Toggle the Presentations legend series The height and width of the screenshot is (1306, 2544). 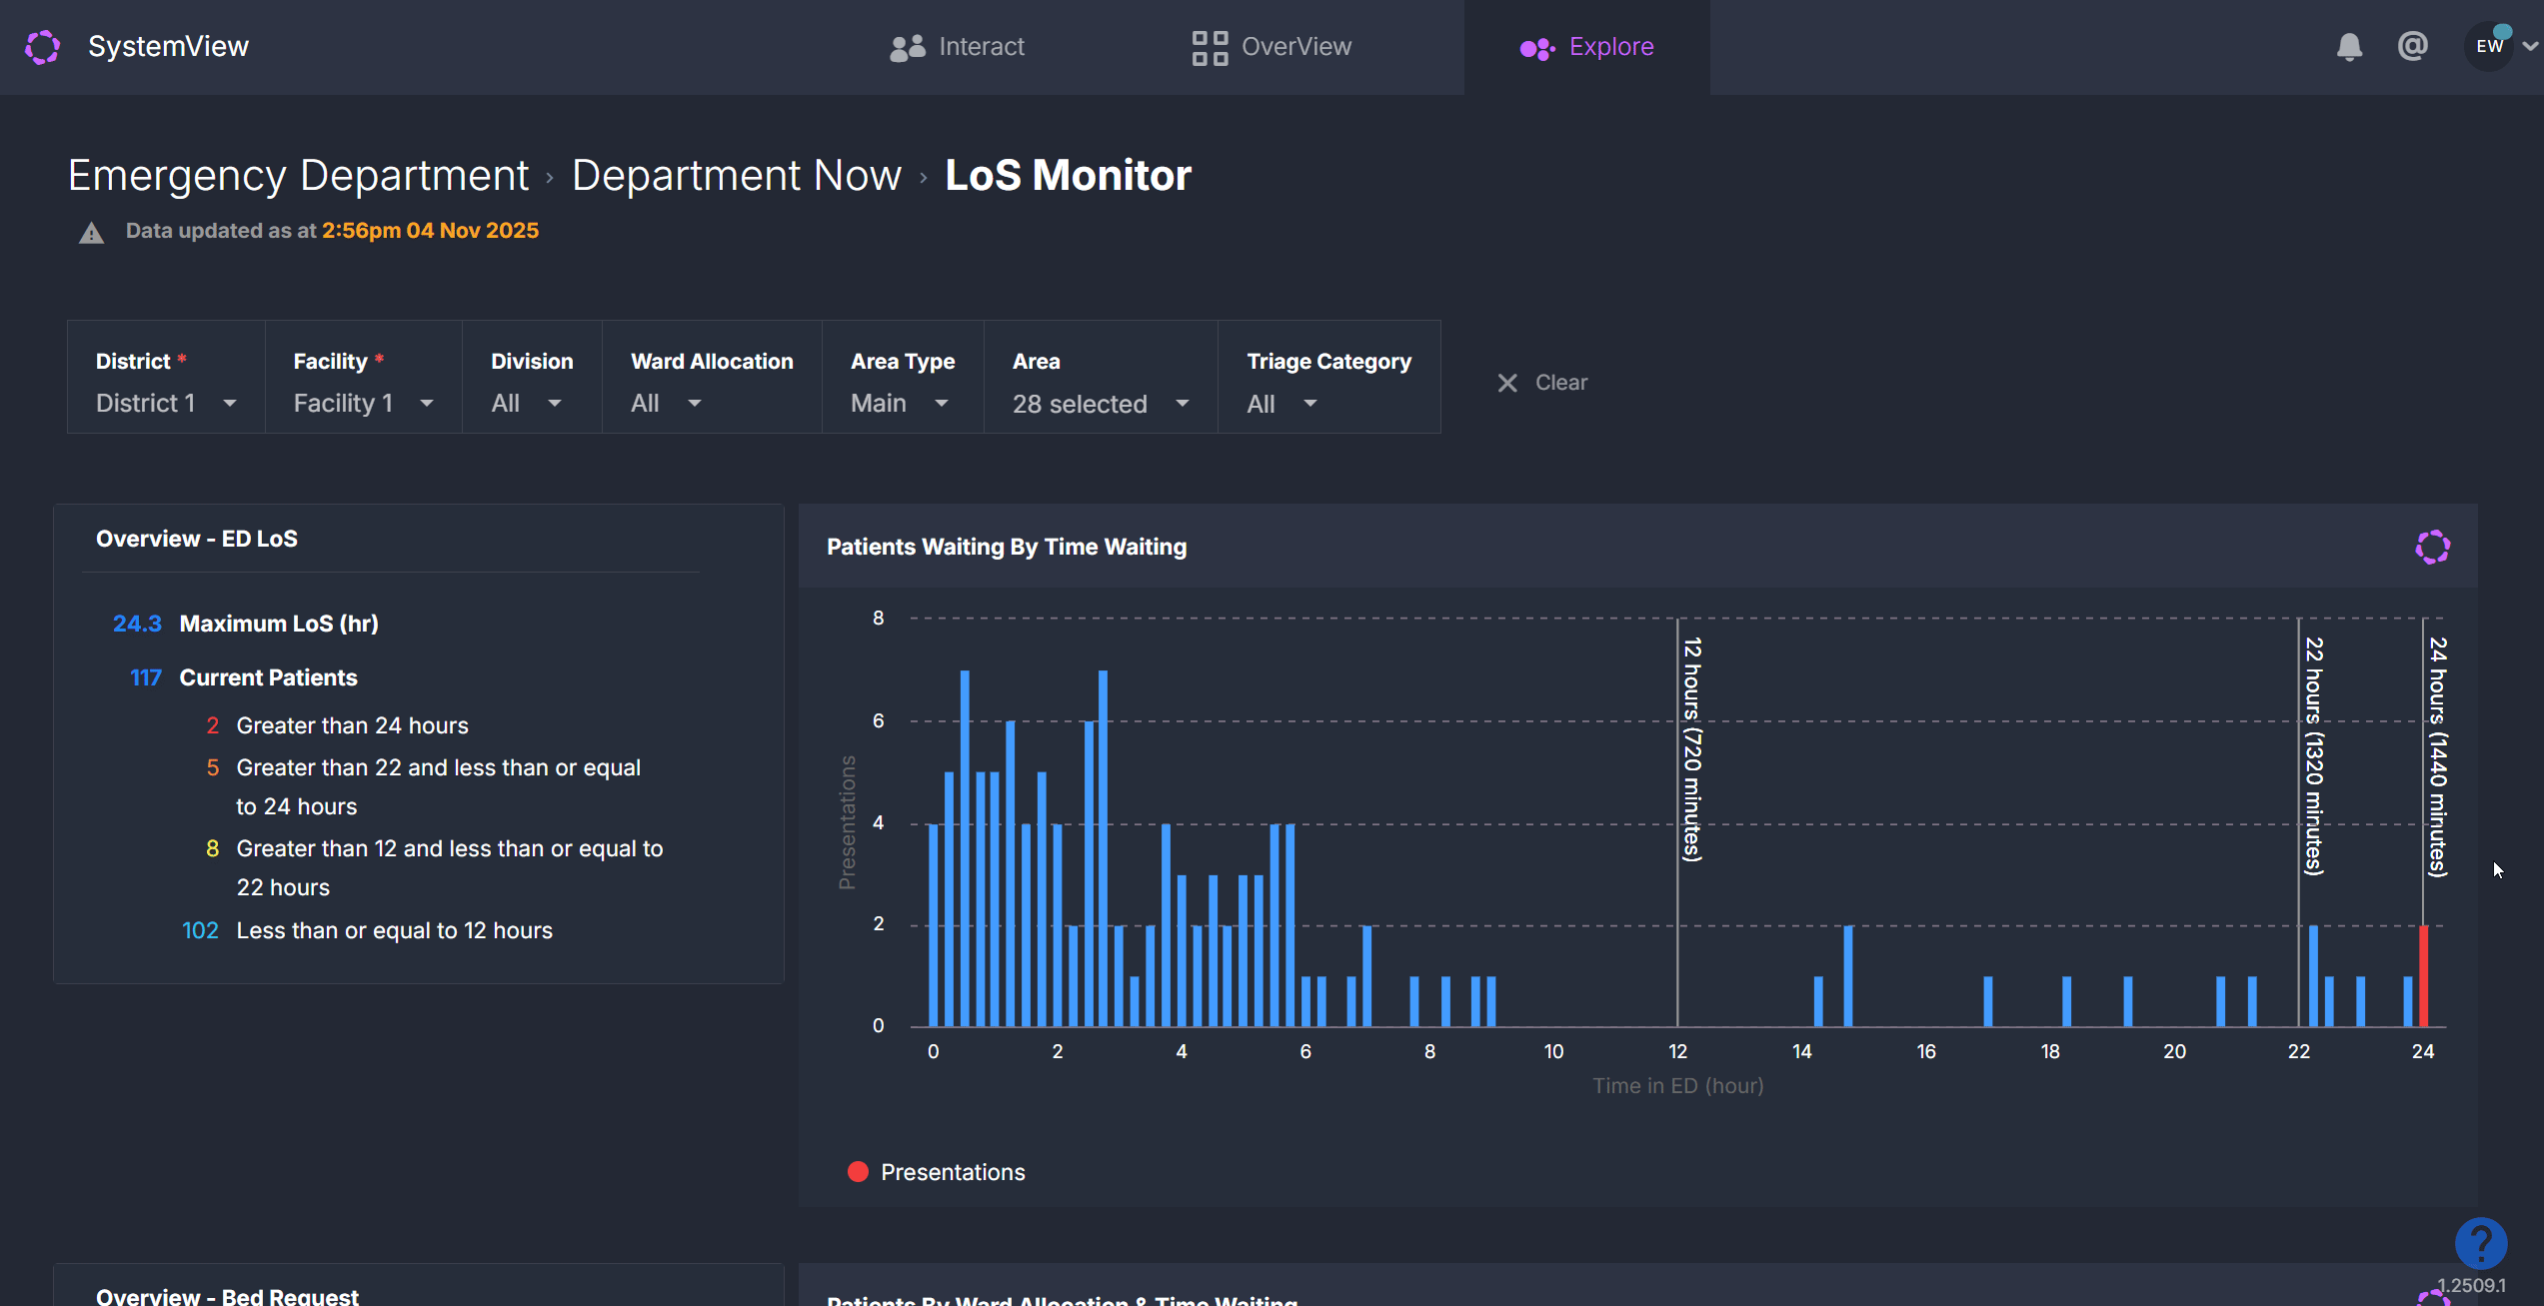click(x=937, y=1172)
